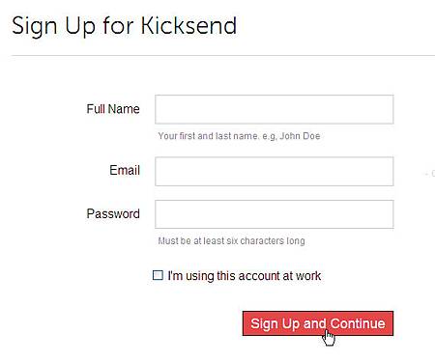Viewport: 435px width, 362px height.
Task: Click the "Sign Up for Kicksend" heading
Action: pyautogui.click(x=125, y=26)
